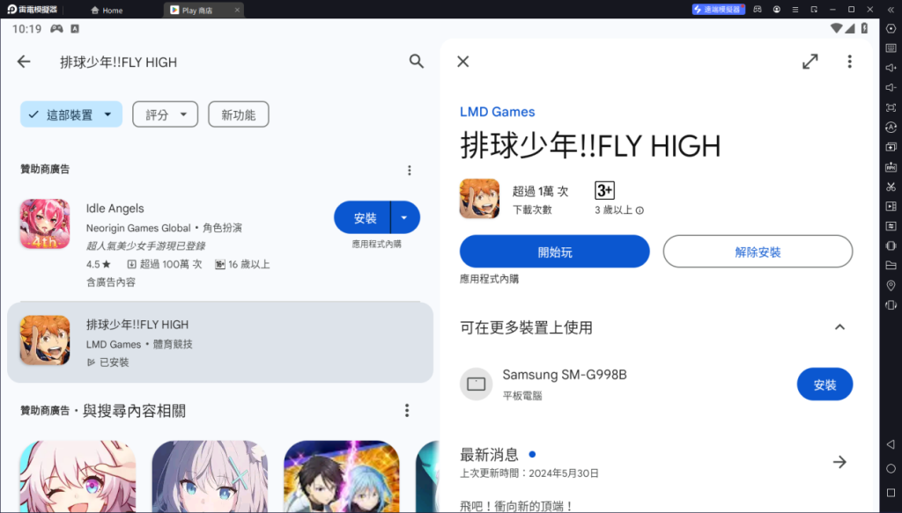Open the keyboard mapping icon in sidebar
Image resolution: width=902 pixels, height=513 pixels.
[891, 48]
